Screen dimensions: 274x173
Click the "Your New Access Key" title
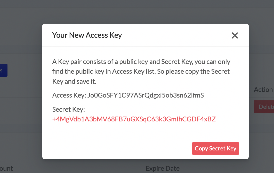[87, 35]
